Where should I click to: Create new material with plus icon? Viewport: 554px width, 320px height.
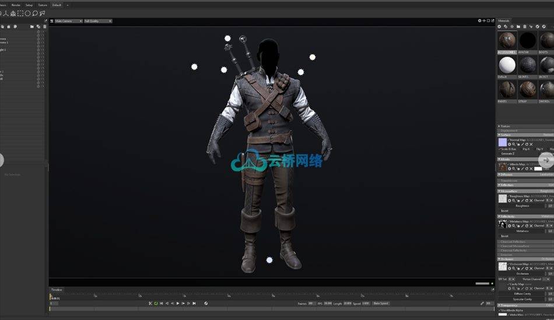[499, 26]
